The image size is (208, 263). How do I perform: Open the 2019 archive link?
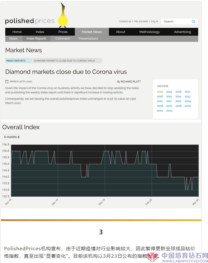[169, 92]
